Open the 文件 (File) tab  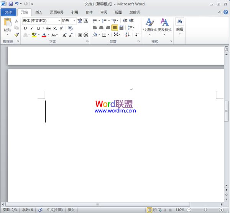[x=8, y=12]
